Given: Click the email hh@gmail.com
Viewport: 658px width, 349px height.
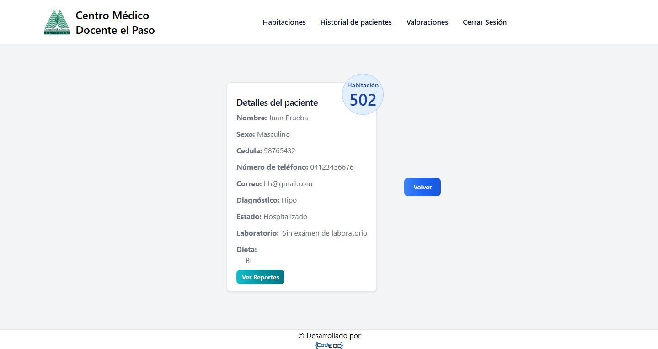Looking at the screenshot, I should (x=288, y=184).
